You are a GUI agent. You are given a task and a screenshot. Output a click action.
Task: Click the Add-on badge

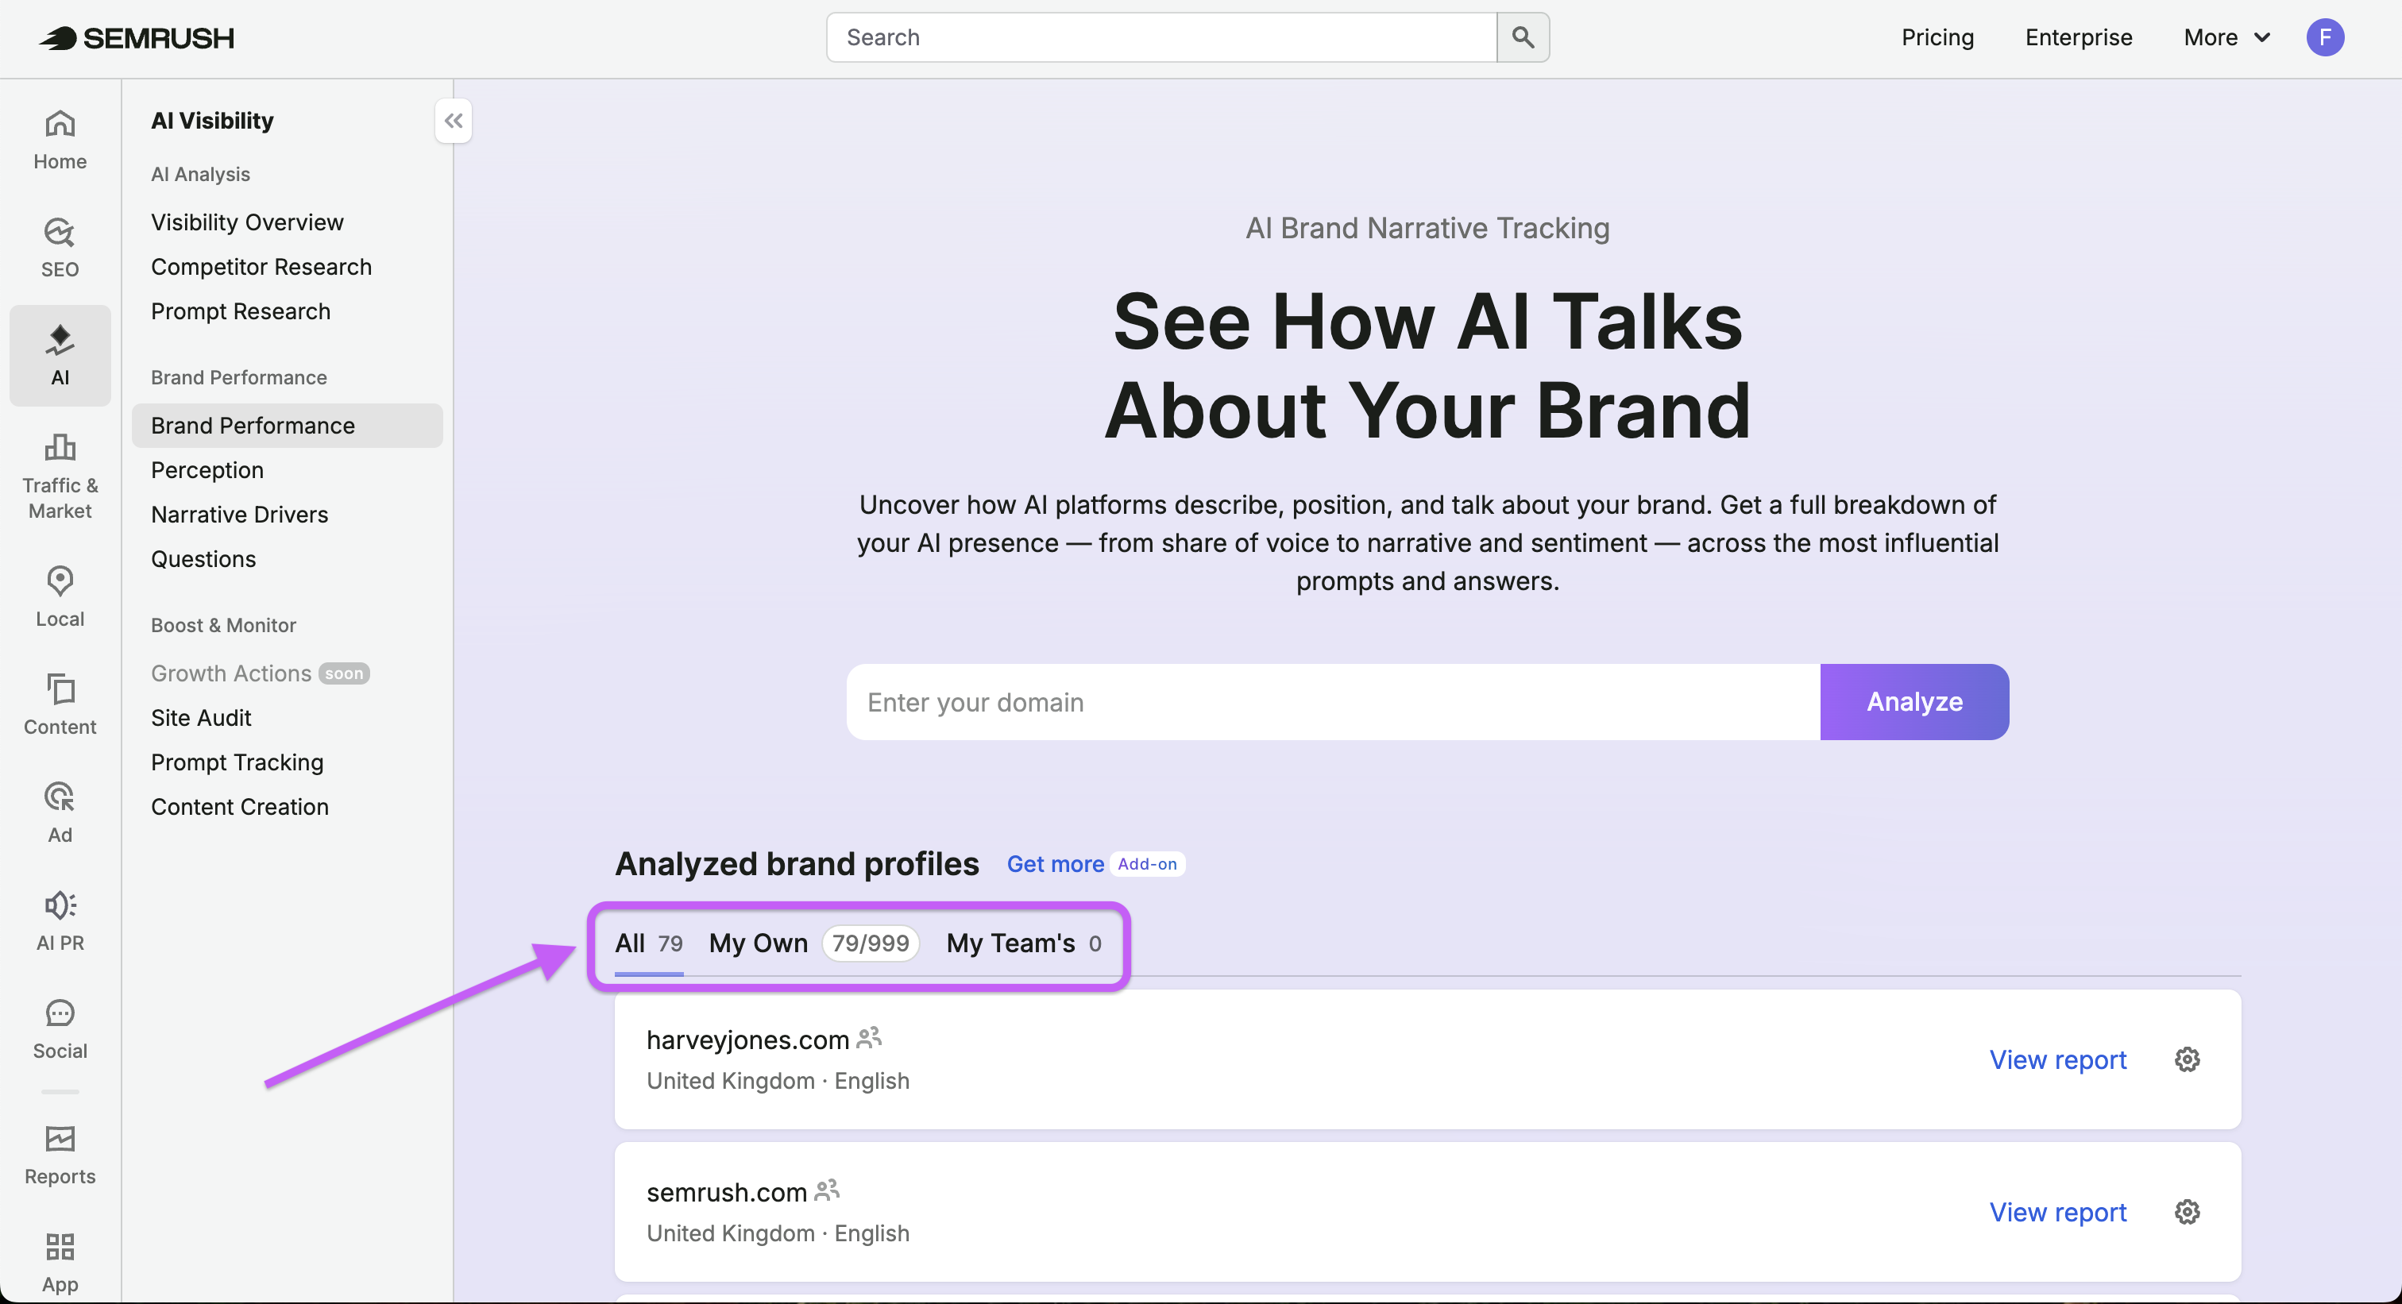click(1147, 864)
